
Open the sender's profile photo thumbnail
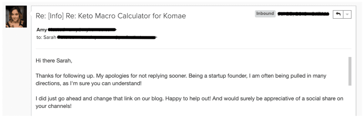click(16, 17)
